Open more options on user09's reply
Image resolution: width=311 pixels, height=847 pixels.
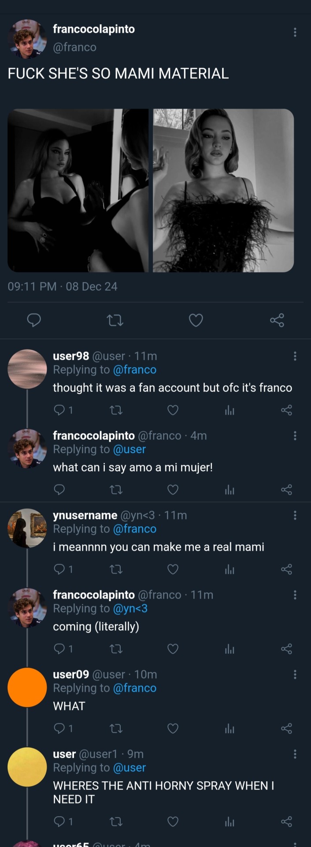coord(295,675)
